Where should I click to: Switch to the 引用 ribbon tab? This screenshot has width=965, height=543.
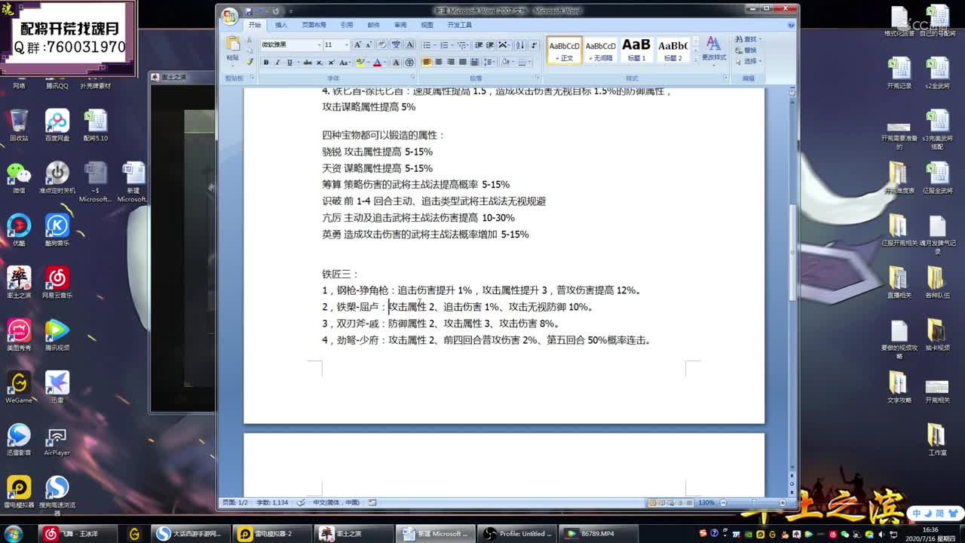pyautogui.click(x=346, y=25)
